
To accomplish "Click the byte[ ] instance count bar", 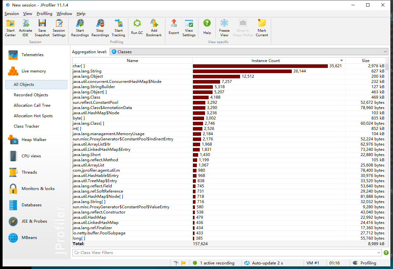I will [x=198, y=118].
